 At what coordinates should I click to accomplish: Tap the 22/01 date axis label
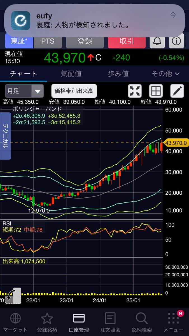click(x=34, y=300)
